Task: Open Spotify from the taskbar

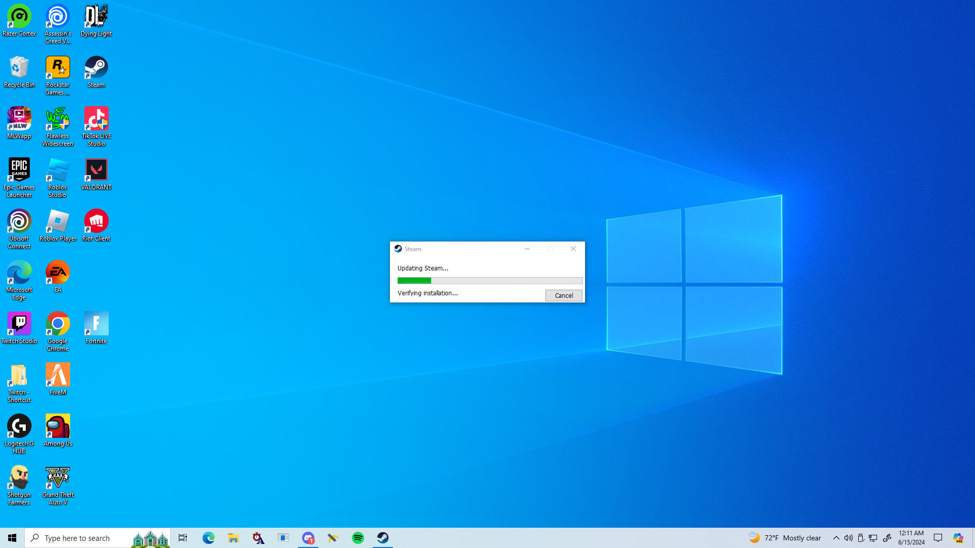Action: click(358, 538)
